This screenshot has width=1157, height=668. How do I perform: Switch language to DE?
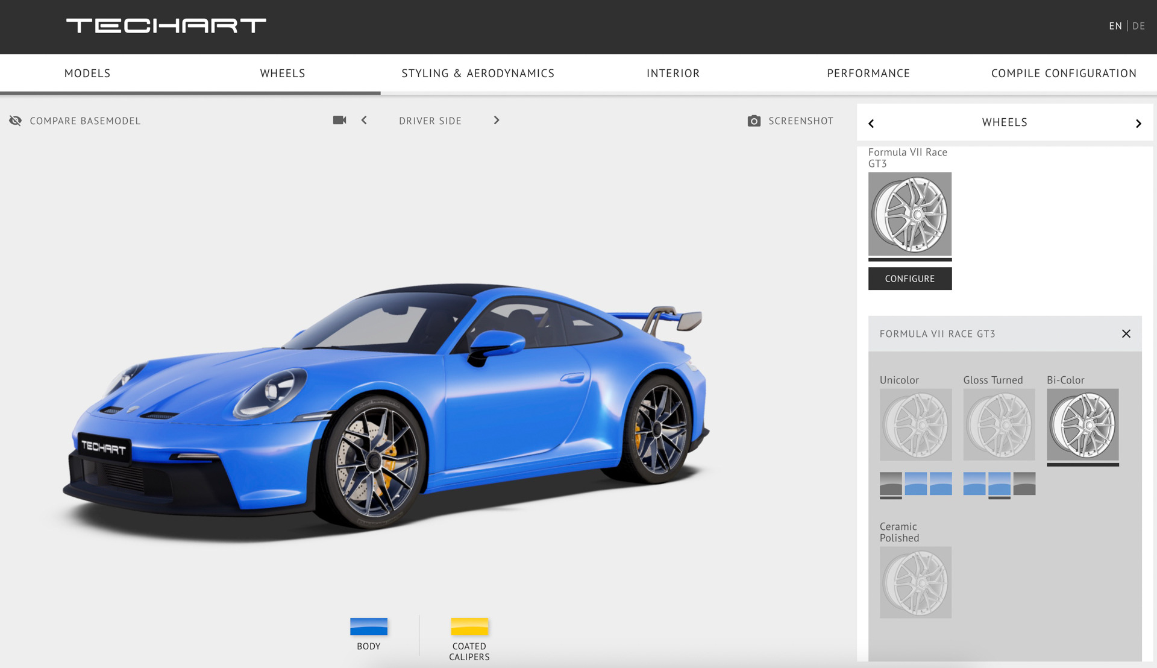[1138, 26]
